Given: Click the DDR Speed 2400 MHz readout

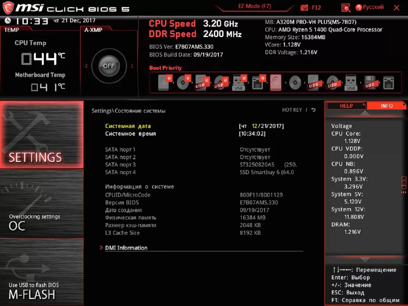Looking at the screenshot, I should click(x=195, y=34).
